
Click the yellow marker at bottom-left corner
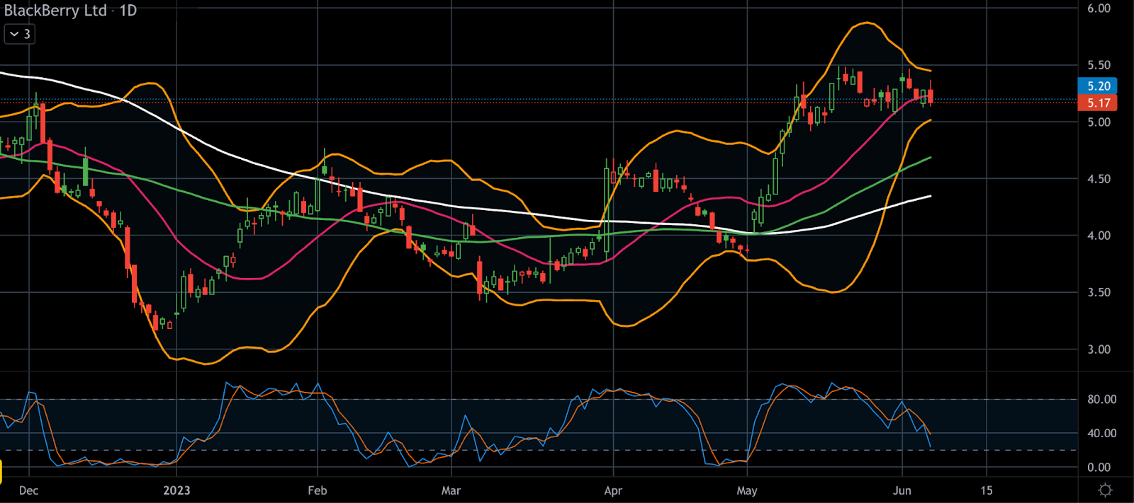(x=1, y=471)
